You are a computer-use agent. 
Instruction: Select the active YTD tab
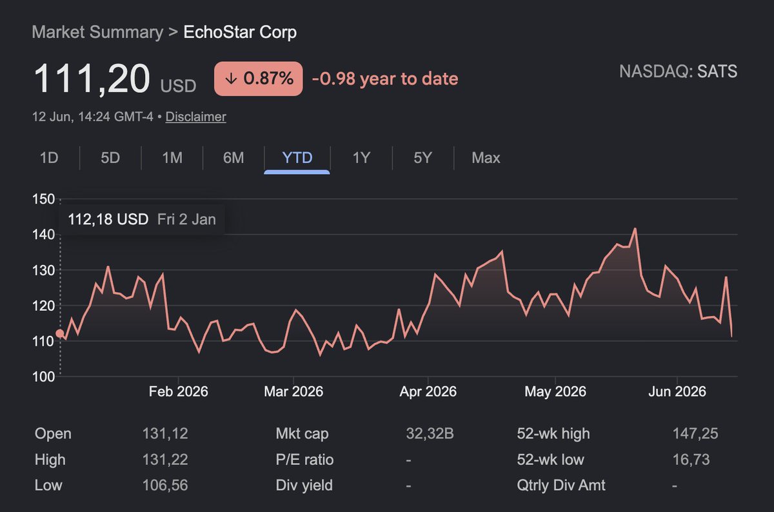(x=297, y=158)
